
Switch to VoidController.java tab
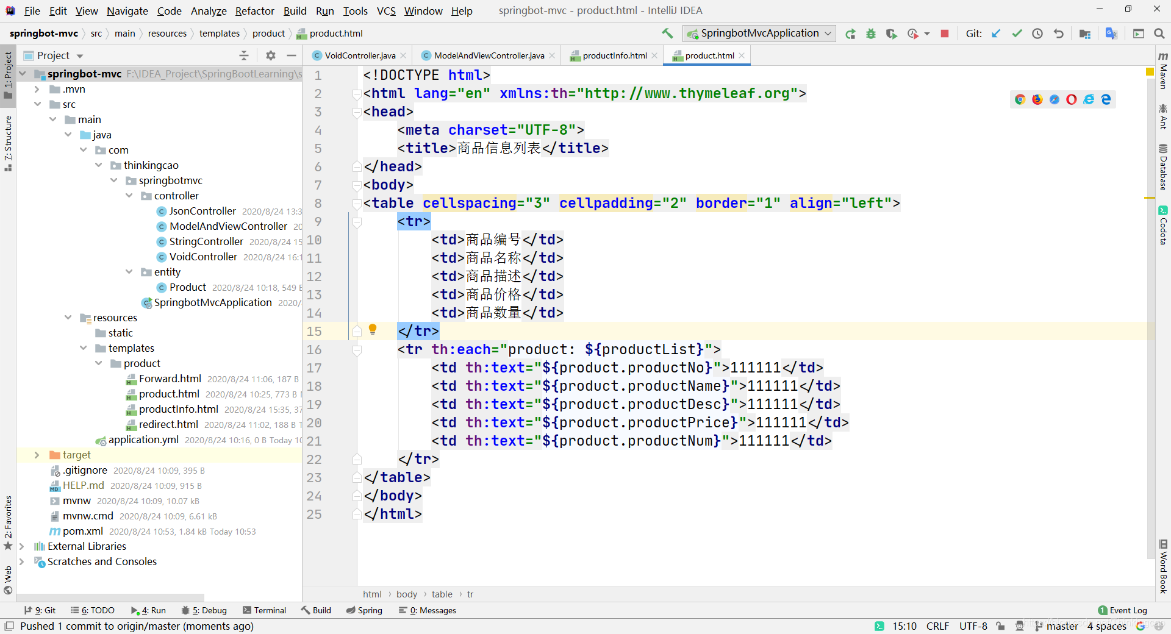pos(360,55)
